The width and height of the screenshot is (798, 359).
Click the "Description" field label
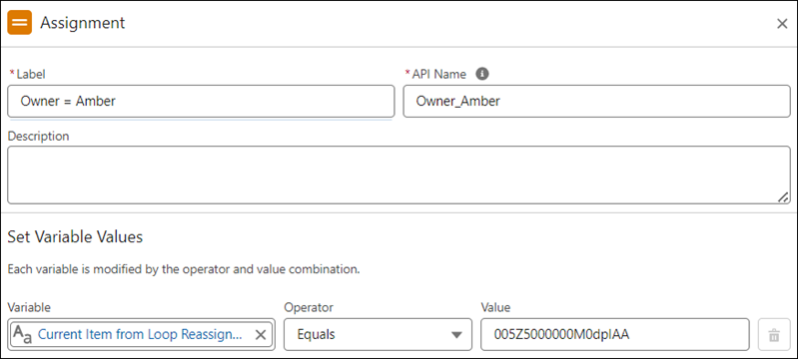pyautogui.click(x=38, y=137)
